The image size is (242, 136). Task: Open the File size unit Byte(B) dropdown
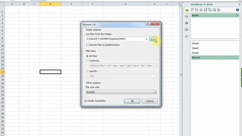coord(121,92)
